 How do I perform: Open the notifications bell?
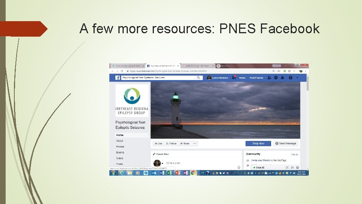pos(282,78)
